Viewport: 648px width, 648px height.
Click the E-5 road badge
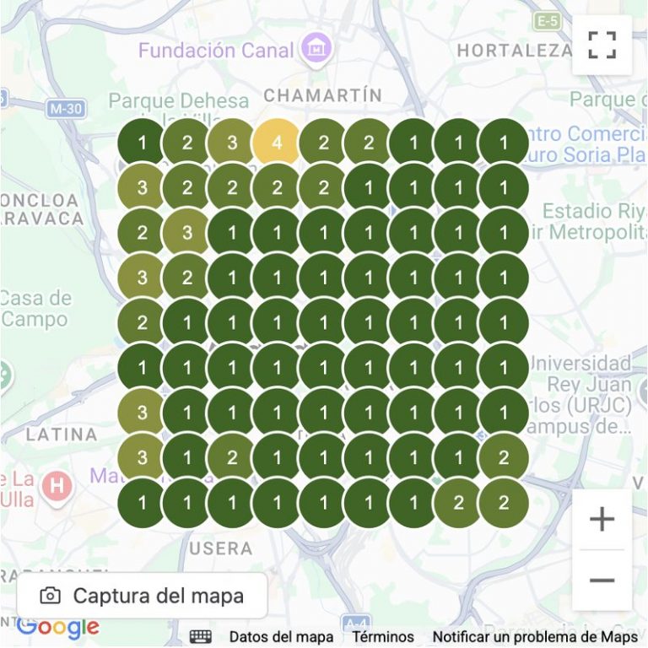click(548, 20)
